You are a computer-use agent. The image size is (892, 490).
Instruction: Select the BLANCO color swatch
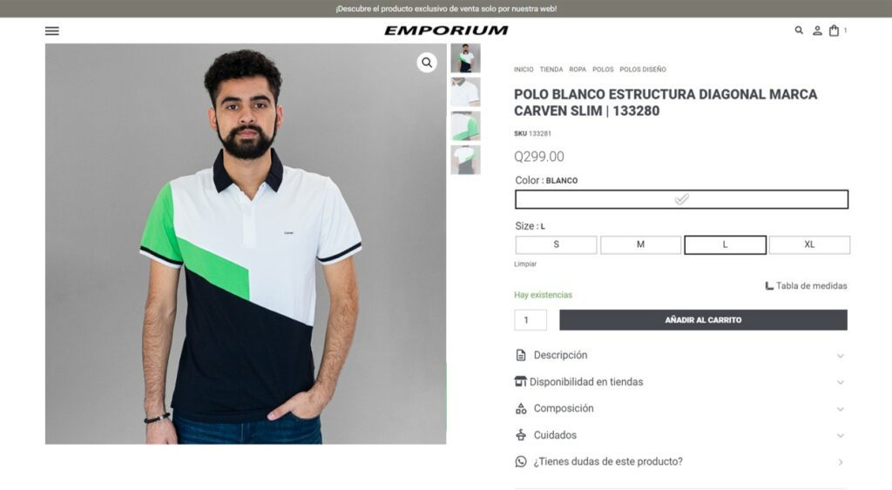pyautogui.click(x=681, y=199)
